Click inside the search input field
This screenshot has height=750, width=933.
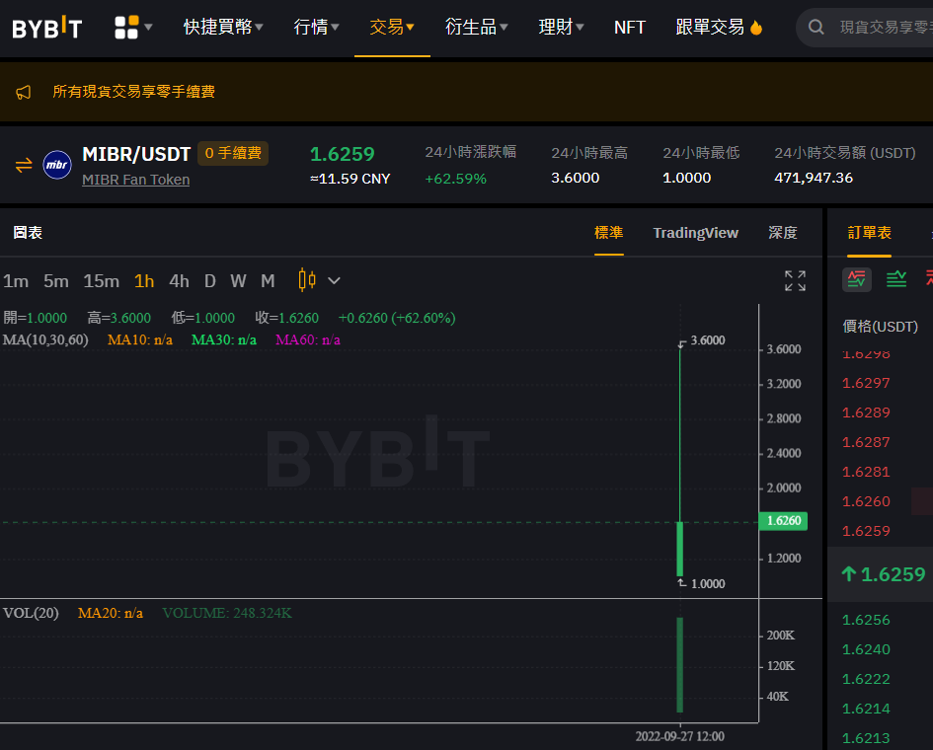coord(886,27)
